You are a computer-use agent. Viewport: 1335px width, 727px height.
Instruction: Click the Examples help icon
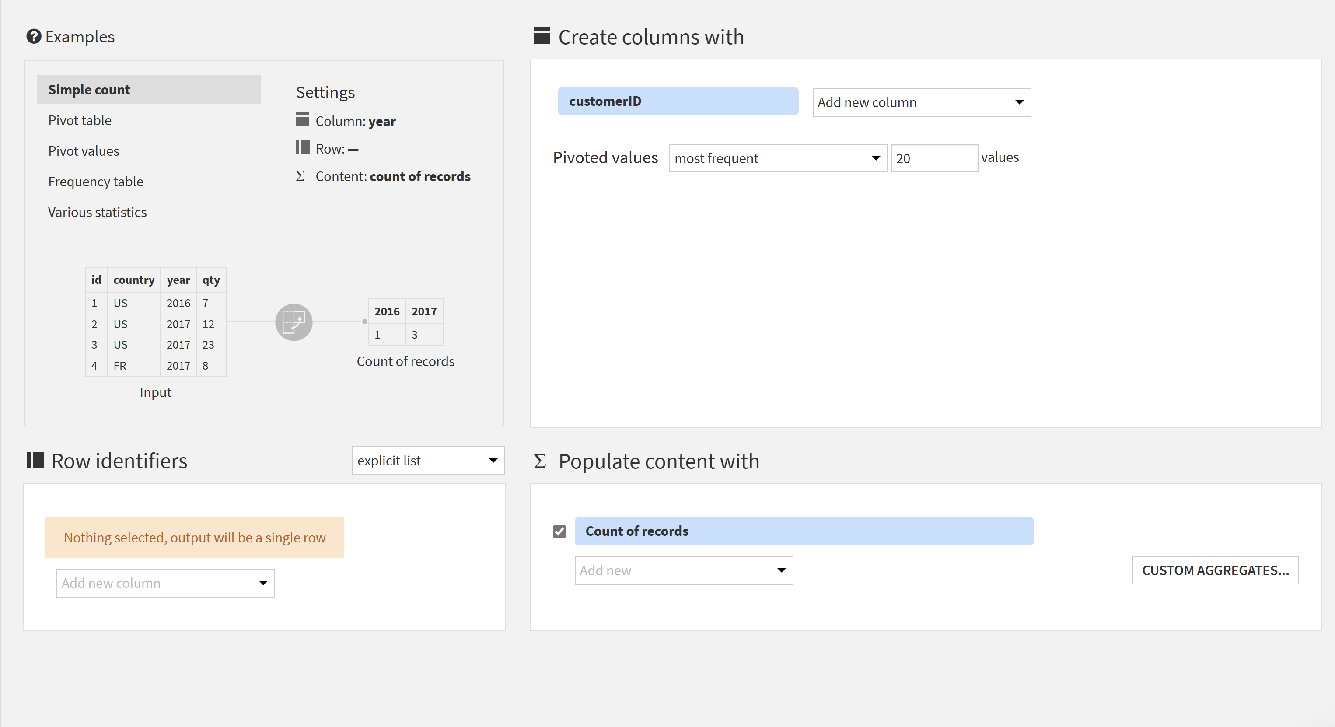click(33, 36)
